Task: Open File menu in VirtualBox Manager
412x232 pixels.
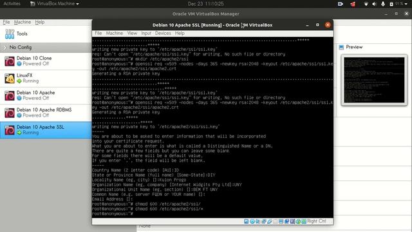Action: pyautogui.click(x=6, y=22)
